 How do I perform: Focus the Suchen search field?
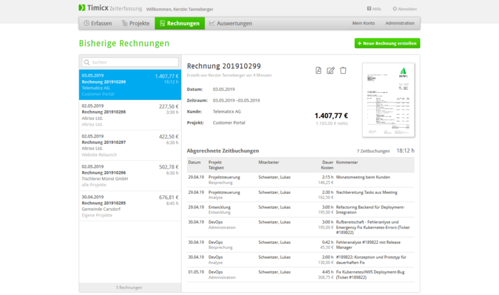[x=133, y=62]
